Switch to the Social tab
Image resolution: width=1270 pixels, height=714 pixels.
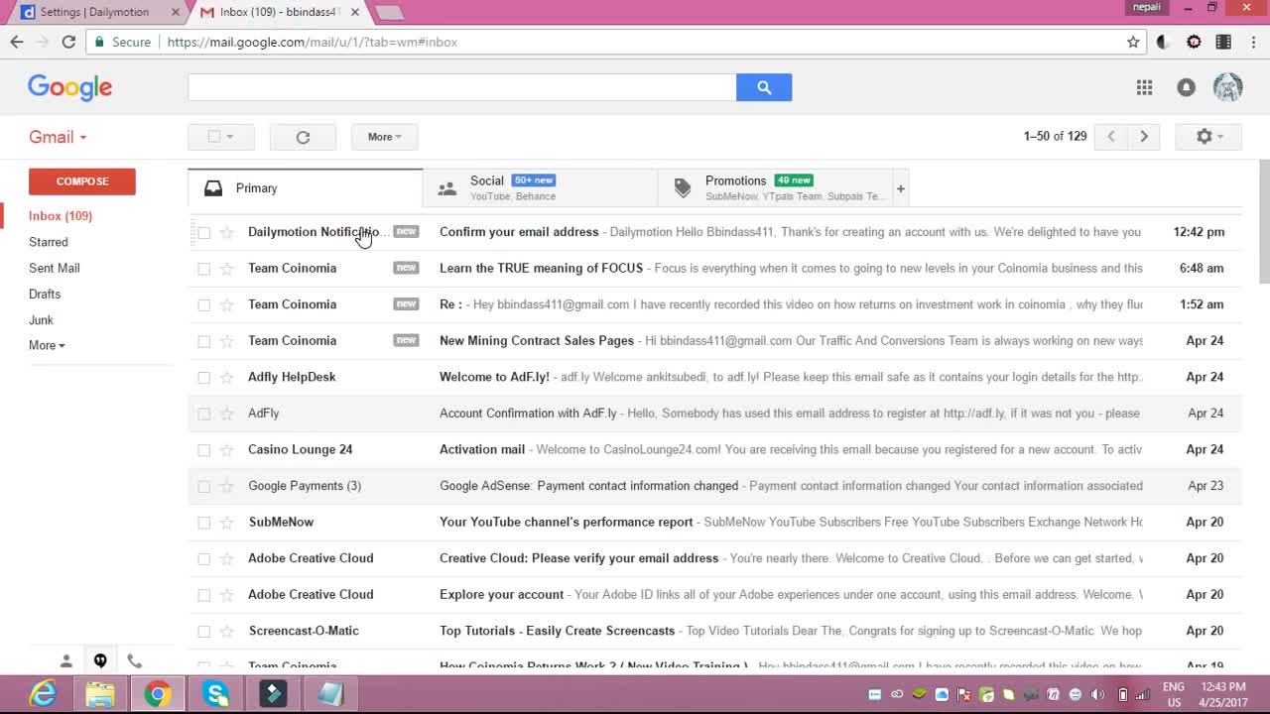tap(540, 188)
